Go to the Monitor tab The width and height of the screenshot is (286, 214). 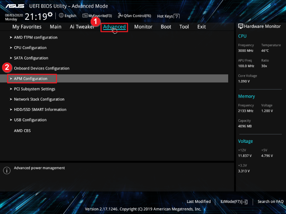point(143,27)
